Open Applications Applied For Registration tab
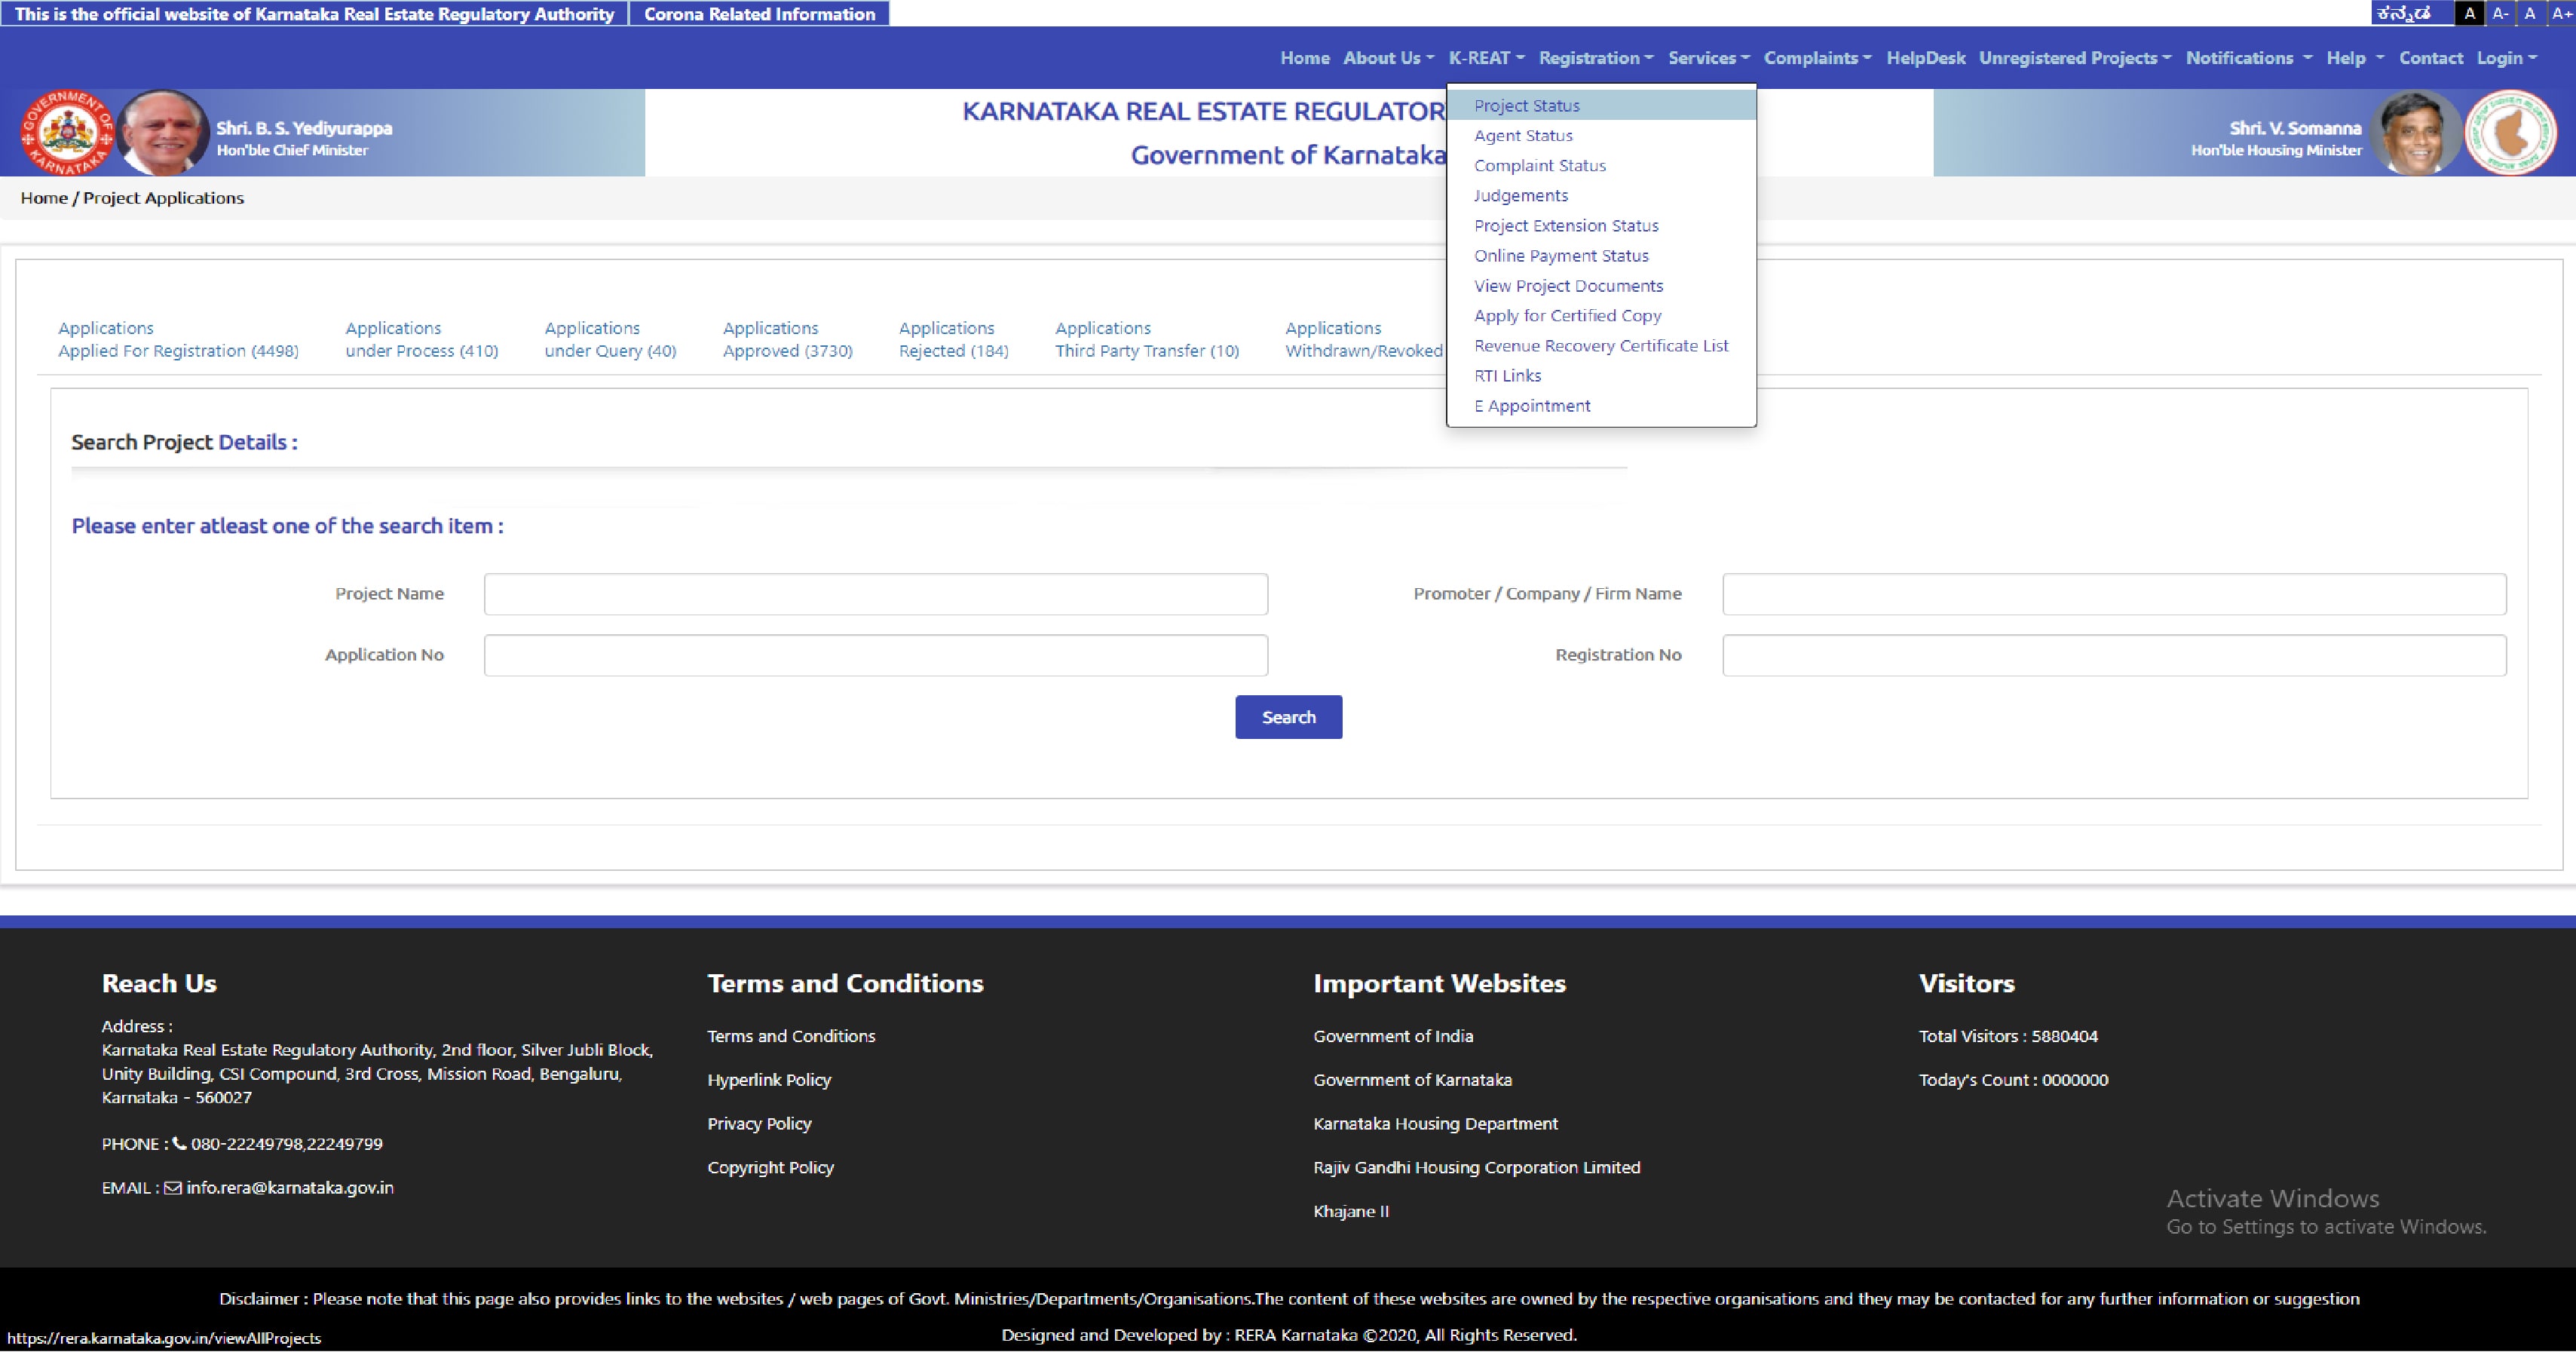 click(x=178, y=339)
